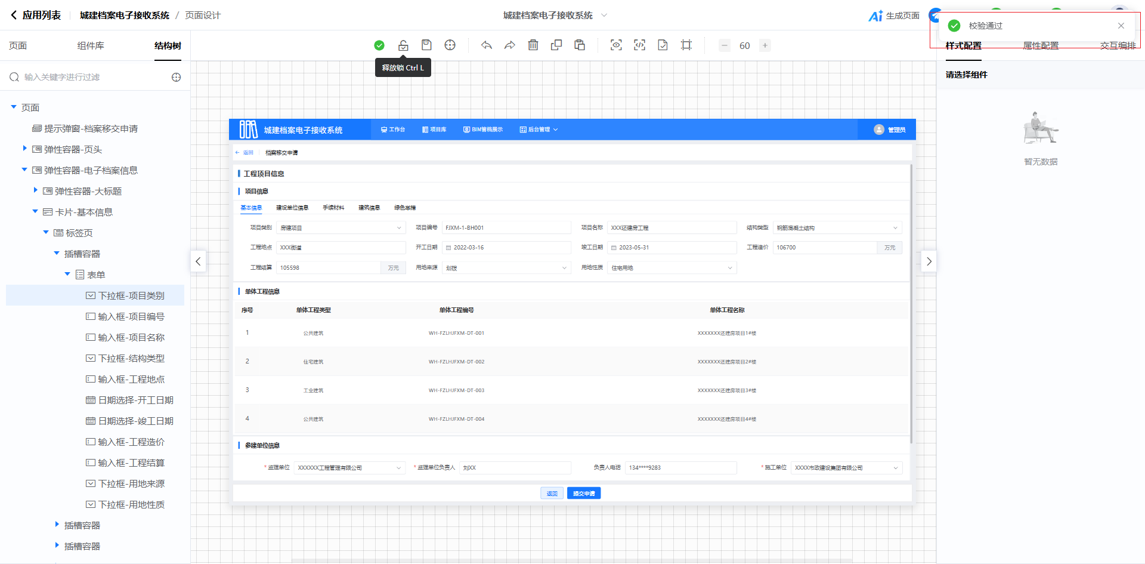
Task: Click the crosshair locate icon in the toolbar
Action: pyautogui.click(x=450, y=45)
